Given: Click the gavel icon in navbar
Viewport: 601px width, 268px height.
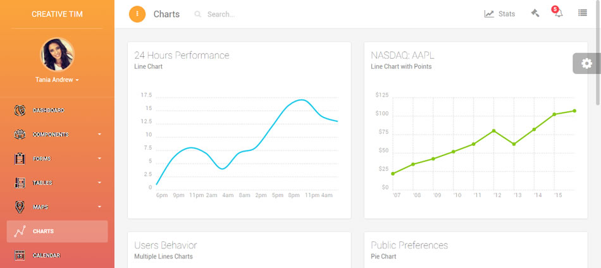Looking at the screenshot, I should pos(535,14).
